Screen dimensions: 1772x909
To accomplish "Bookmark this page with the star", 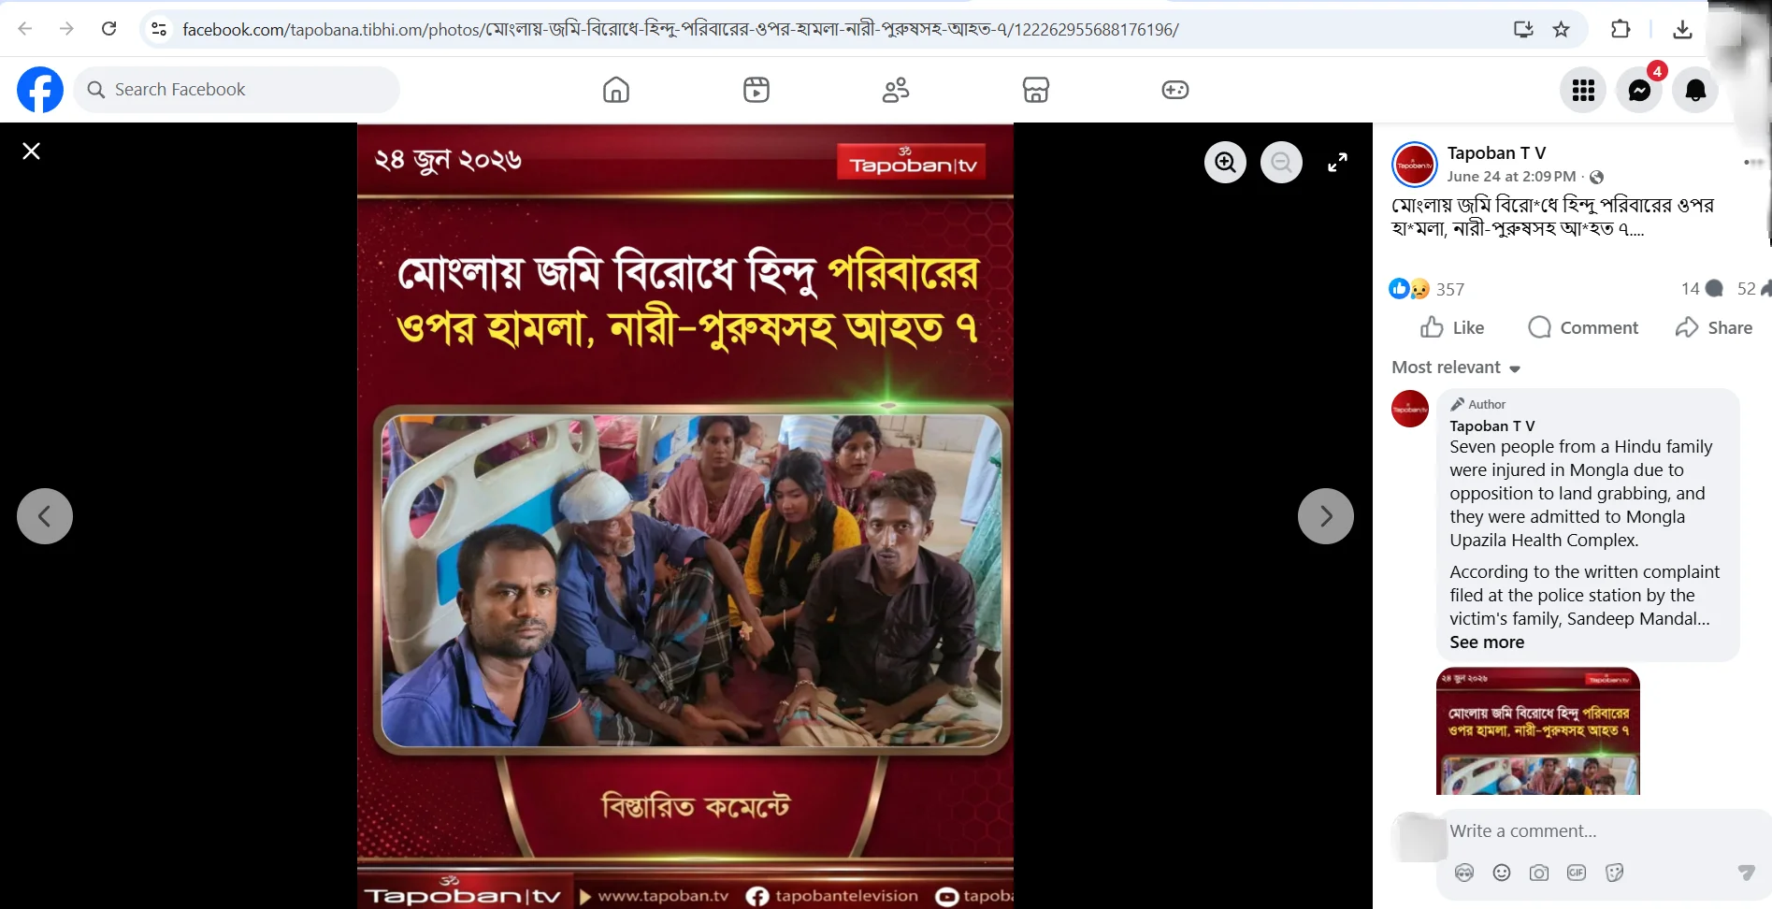I will tap(1562, 29).
